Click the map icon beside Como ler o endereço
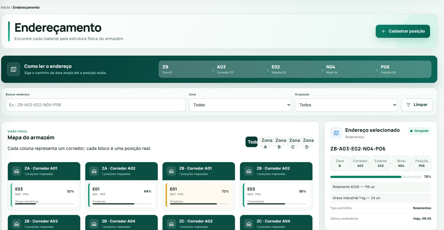The height and width of the screenshot is (230, 444). 13,69
